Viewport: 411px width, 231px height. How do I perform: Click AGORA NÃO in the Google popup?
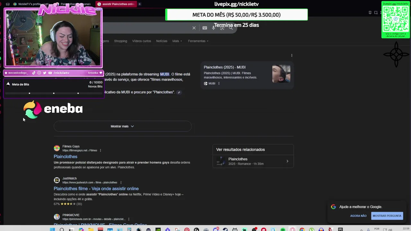pos(358,216)
